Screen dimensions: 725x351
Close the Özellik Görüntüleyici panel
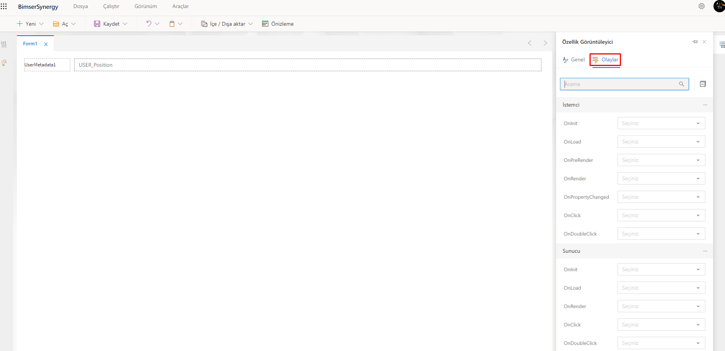click(704, 42)
